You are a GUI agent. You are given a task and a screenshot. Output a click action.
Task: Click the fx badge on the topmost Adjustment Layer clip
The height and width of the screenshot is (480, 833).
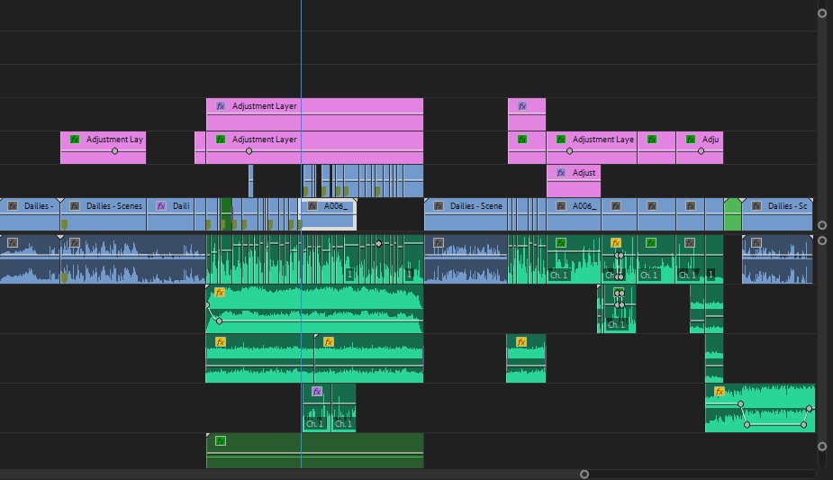pos(220,106)
